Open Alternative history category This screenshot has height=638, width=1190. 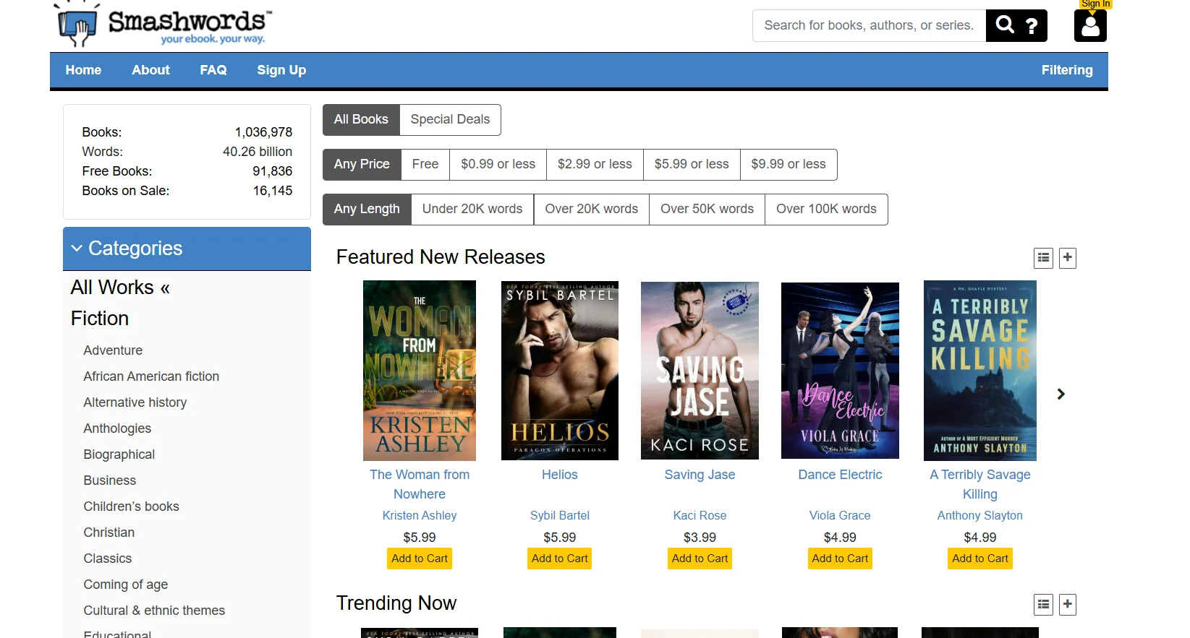click(135, 402)
